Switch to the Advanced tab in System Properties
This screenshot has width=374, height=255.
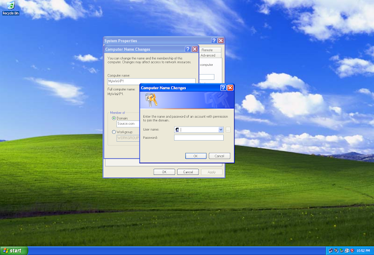210,55
